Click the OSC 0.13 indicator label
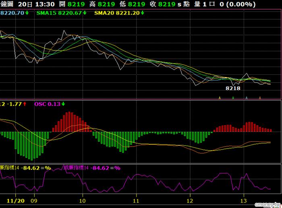Image resolution: width=282 pixels, height=208 pixels. (x=47, y=104)
